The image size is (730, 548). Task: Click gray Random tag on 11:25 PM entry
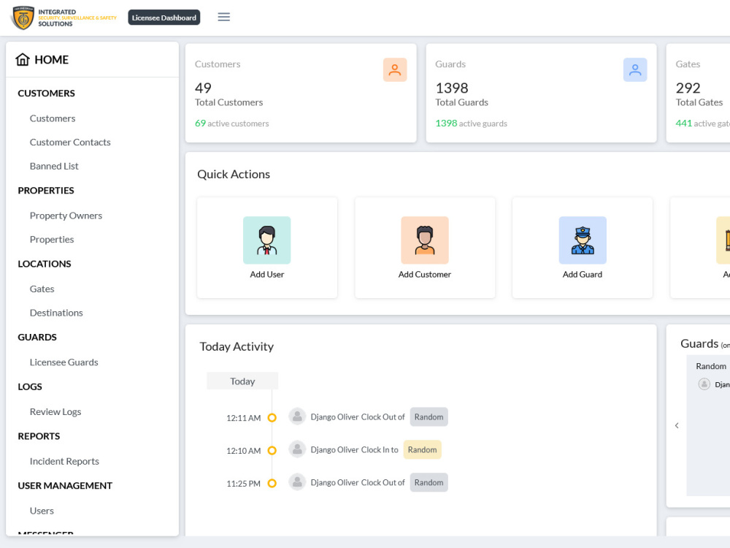click(x=429, y=482)
